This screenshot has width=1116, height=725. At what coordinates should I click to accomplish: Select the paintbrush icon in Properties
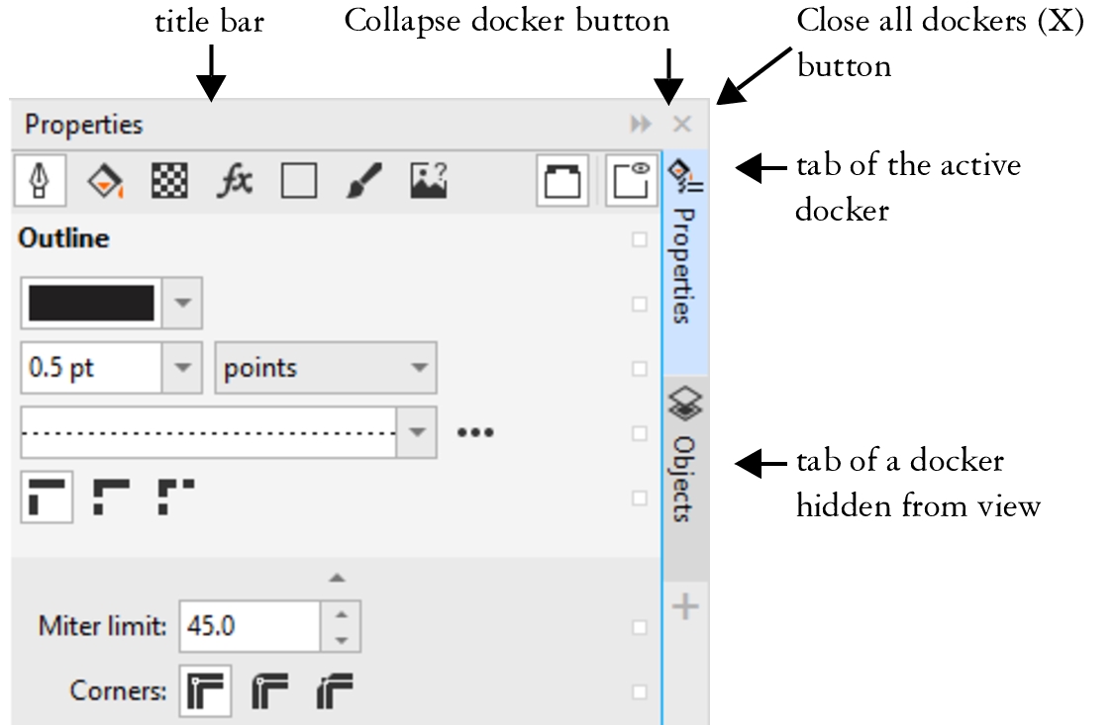click(364, 181)
